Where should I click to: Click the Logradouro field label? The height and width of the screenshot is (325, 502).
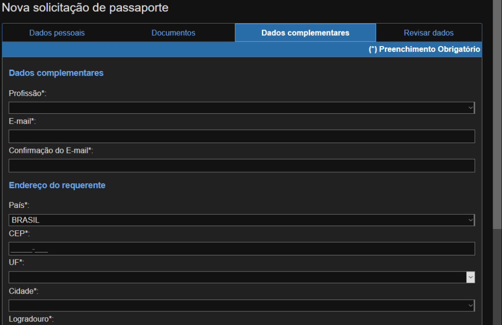30,319
